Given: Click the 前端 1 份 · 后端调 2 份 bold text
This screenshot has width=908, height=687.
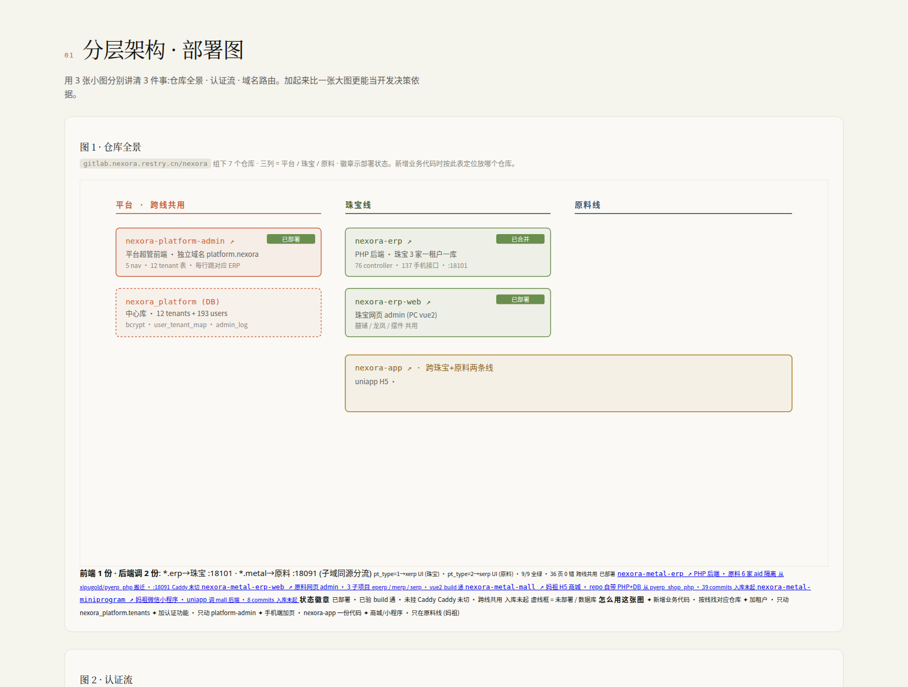Looking at the screenshot, I should (119, 573).
